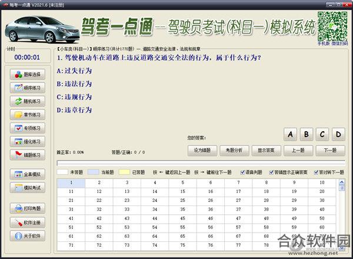Click the 00:00:01 timer display
The height and width of the screenshot is (259, 353).
coord(27,57)
